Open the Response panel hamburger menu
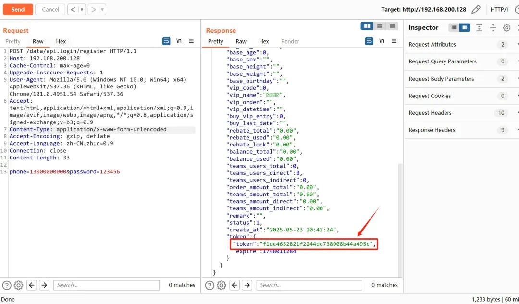Image resolution: width=519 pixels, height=304 pixels. (x=394, y=41)
